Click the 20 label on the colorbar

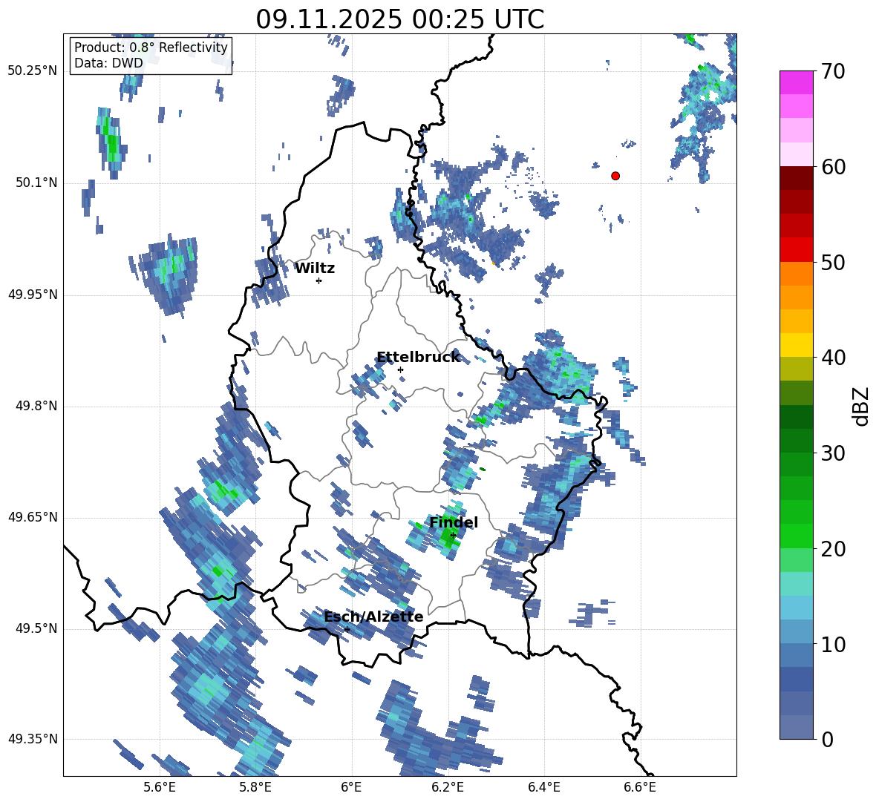(x=833, y=549)
